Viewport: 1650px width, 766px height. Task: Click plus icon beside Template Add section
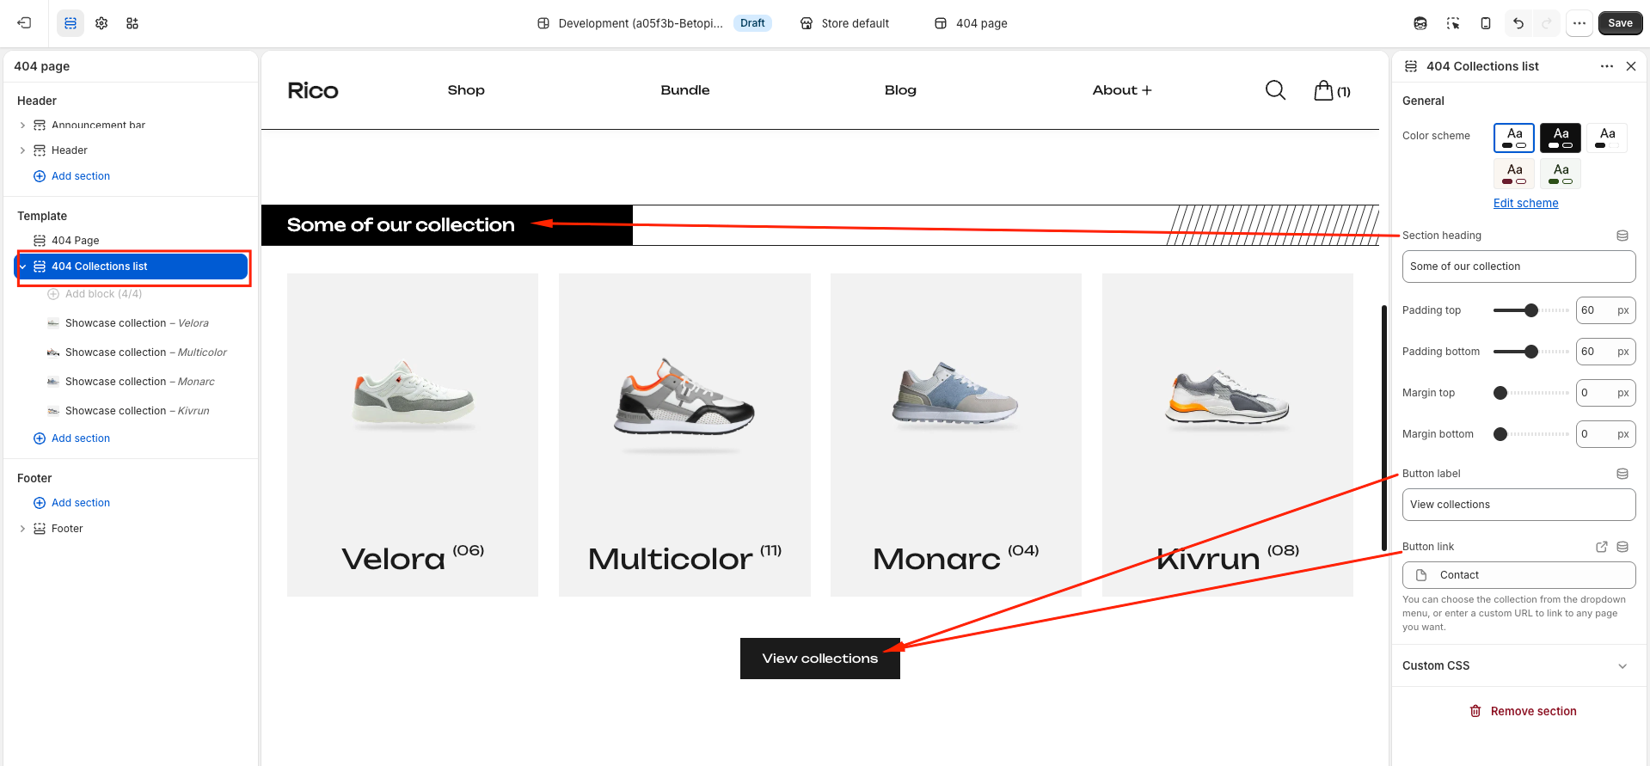tap(40, 438)
